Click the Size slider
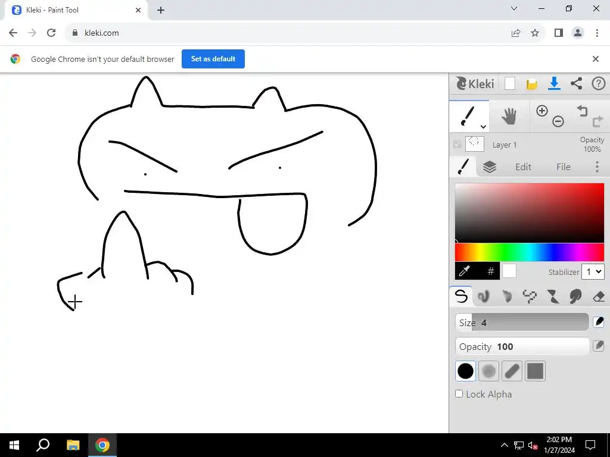The image size is (610, 457). coord(522,323)
